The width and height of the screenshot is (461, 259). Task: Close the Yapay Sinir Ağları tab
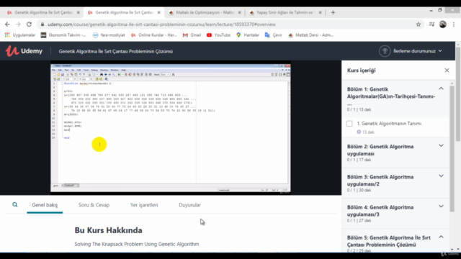pyautogui.click(x=320, y=13)
